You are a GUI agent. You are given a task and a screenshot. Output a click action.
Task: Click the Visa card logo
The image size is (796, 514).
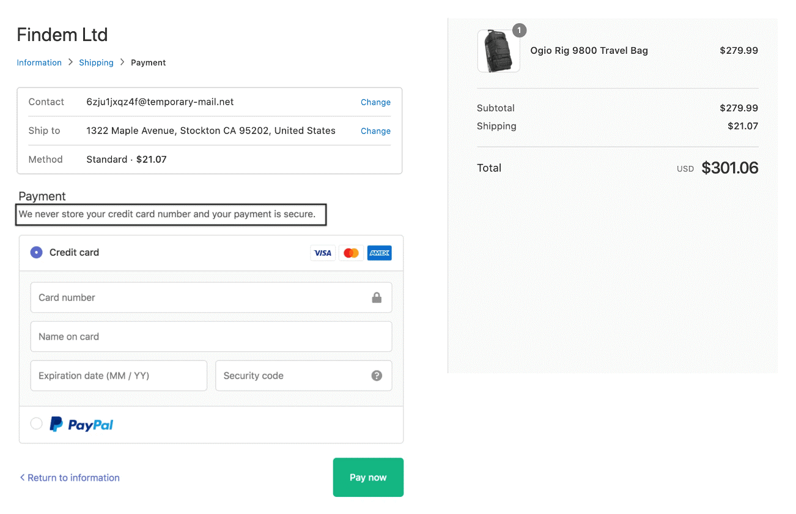coord(323,253)
